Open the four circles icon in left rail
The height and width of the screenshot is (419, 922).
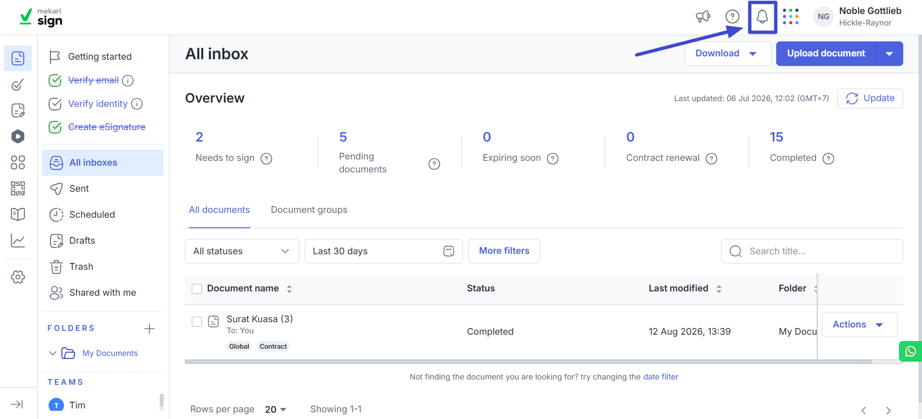18,162
